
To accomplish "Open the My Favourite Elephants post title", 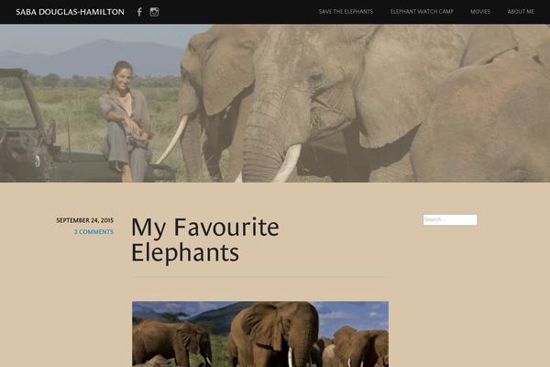I will (205, 239).
